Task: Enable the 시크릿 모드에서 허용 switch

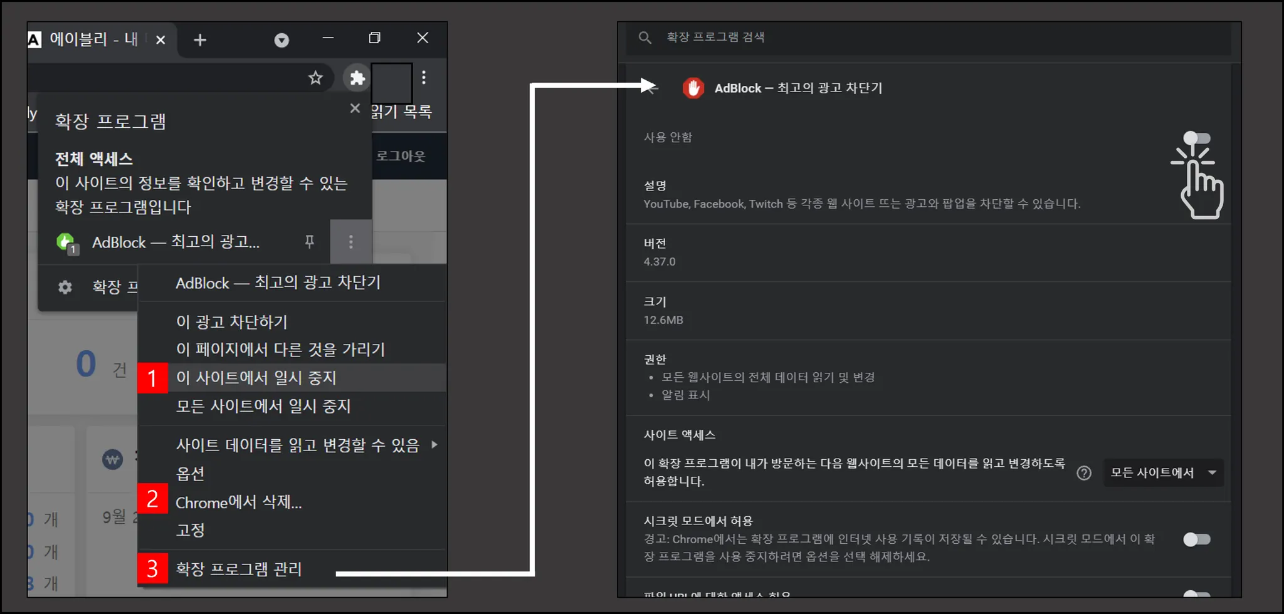Action: (1197, 539)
